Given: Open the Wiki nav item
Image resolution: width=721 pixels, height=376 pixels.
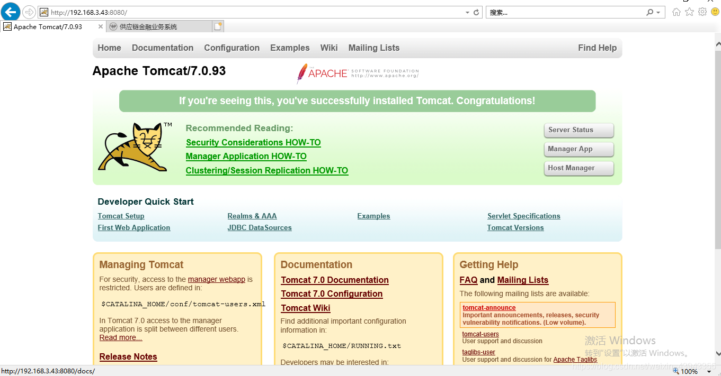Looking at the screenshot, I should coord(329,48).
